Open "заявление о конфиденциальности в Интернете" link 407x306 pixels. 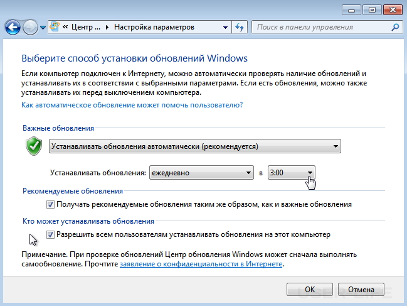(x=201, y=264)
